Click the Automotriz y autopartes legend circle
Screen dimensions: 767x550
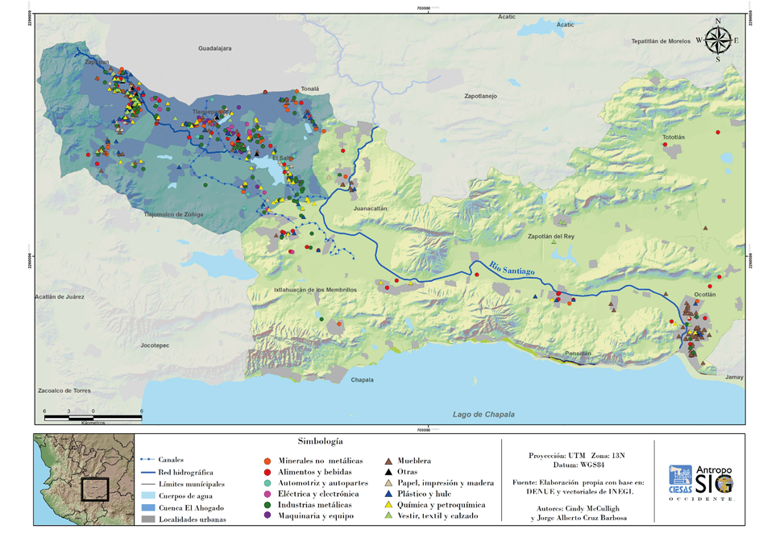pos(267,482)
